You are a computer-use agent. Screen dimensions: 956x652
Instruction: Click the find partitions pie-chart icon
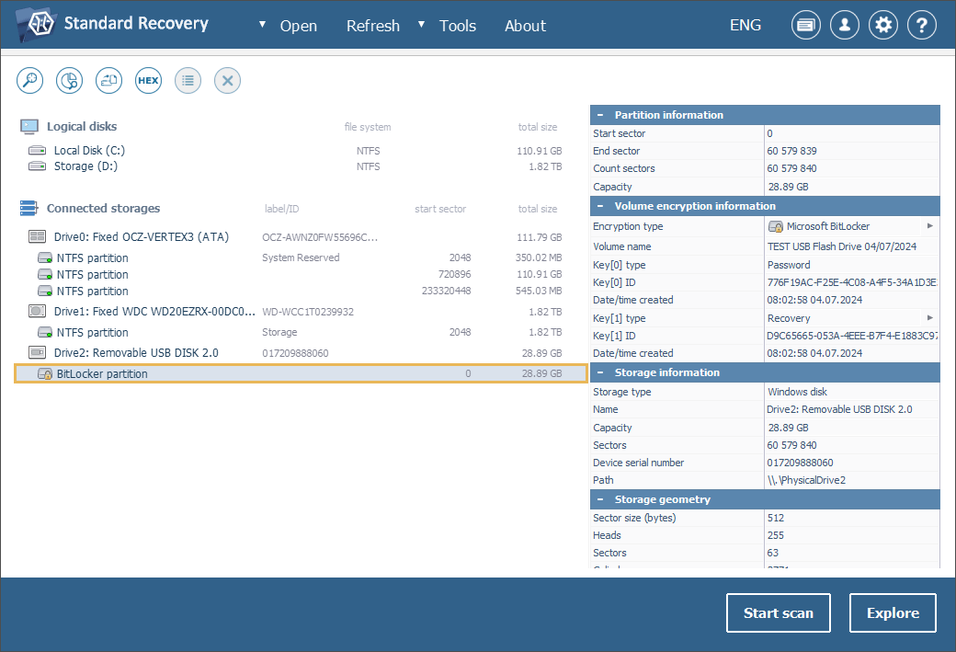(69, 80)
